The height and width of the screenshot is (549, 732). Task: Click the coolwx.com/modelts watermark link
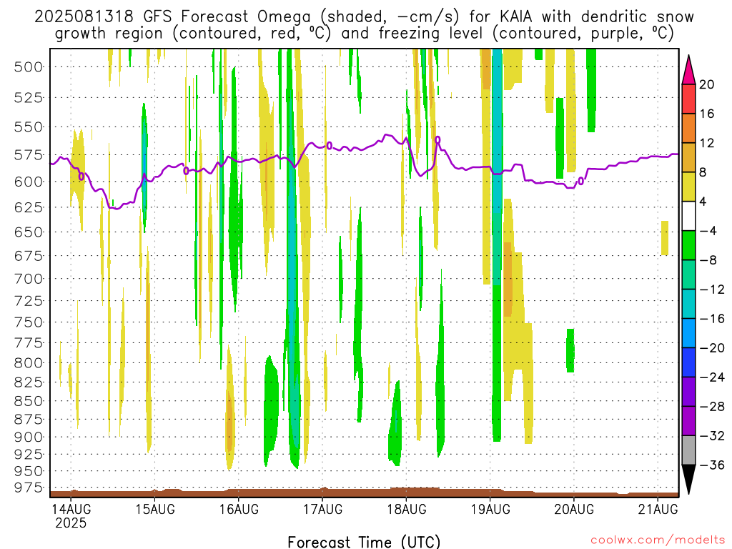[658, 540]
